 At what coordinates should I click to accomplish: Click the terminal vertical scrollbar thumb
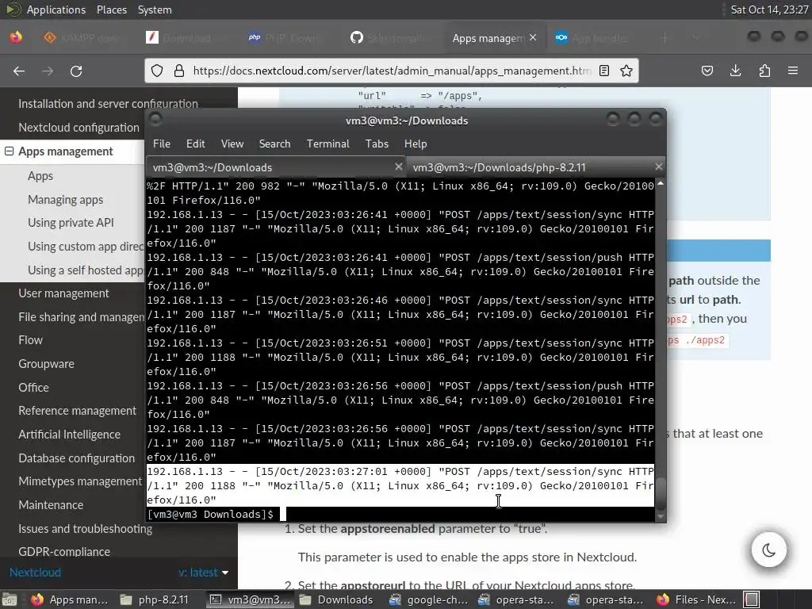point(661,492)
